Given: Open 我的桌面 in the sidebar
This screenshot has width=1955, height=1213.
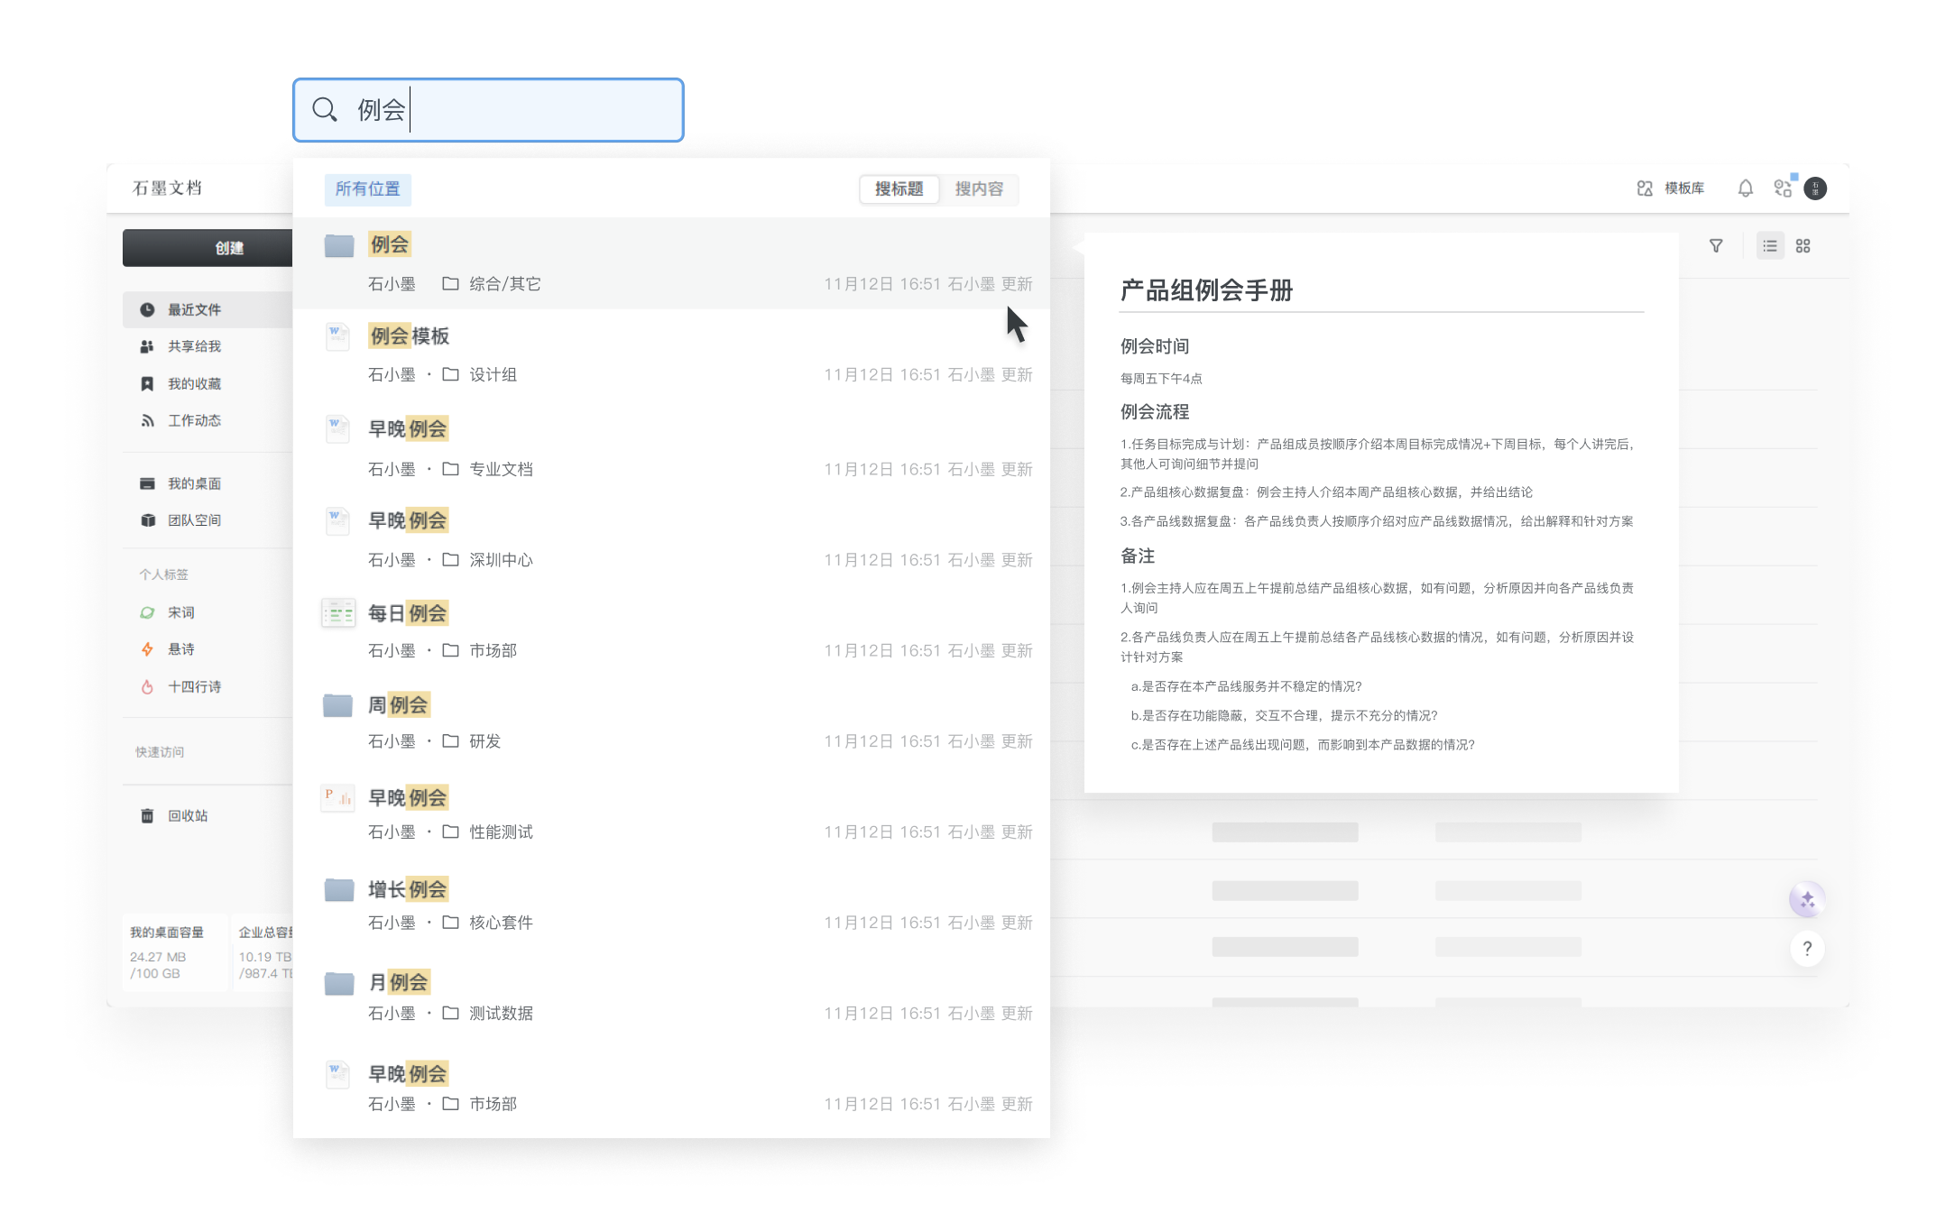Looking at the screenshot, I should (x=180, y=483).
